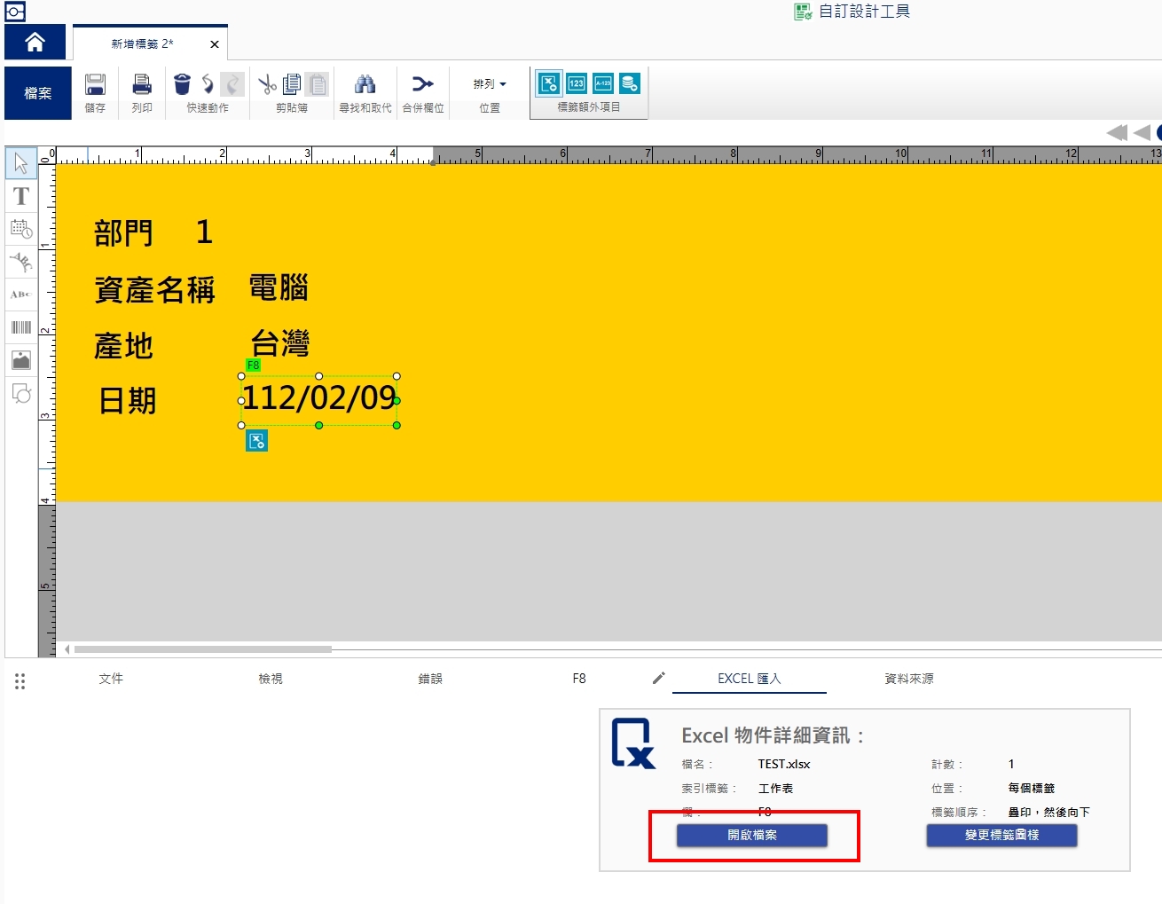
Task: Click the Paste clipboard icon
Action: pos(318,84)
